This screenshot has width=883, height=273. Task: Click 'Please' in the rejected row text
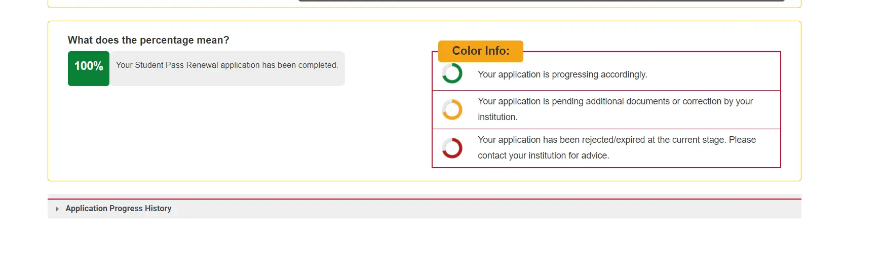[742, 140]
